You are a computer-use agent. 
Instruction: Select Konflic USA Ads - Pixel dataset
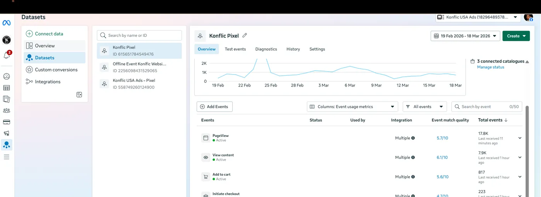(x=139, y=84)
